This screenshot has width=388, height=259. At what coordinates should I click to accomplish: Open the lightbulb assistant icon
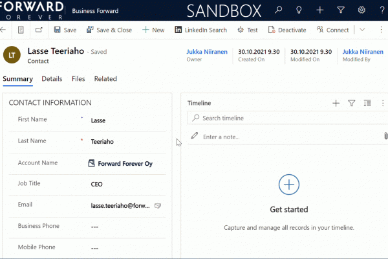point(299,10)
